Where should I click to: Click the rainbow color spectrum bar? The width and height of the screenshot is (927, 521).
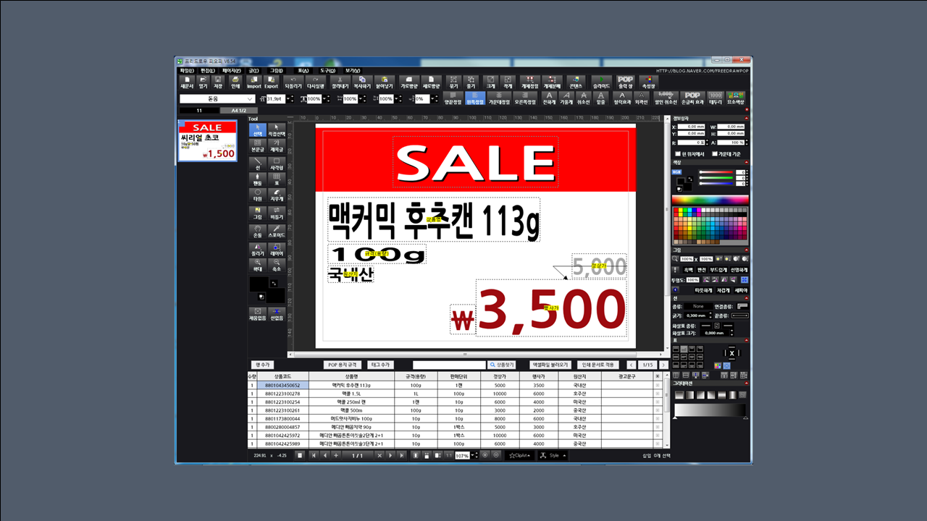click(x=710, y=200)
